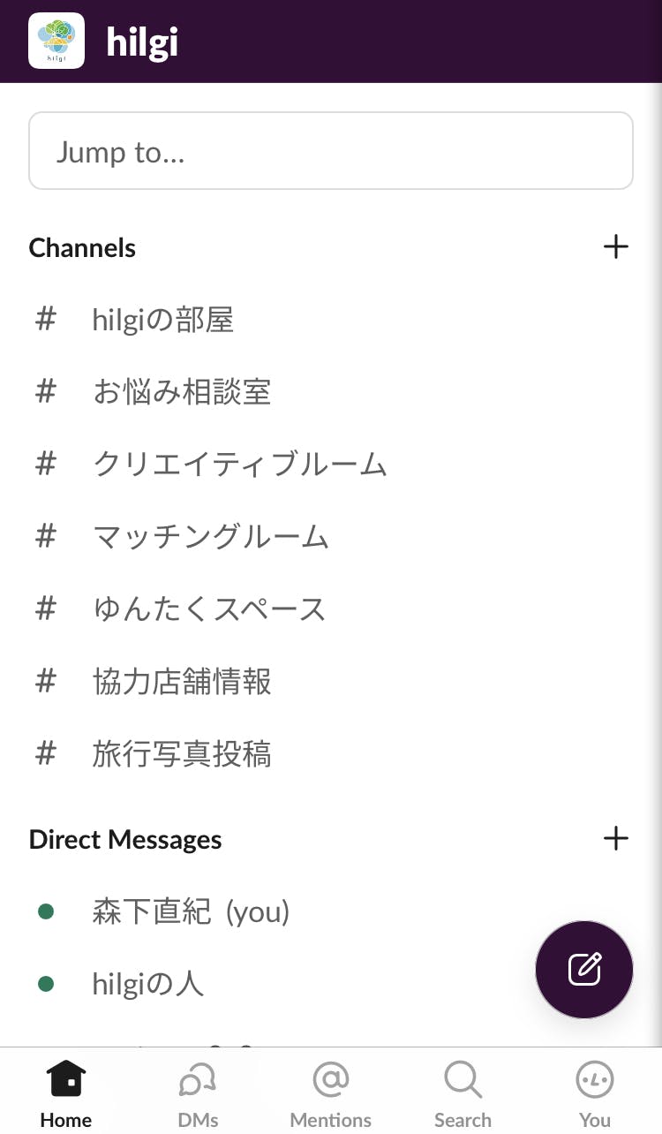
Task: Click the Jump to… search field
Action: point(331,151)
